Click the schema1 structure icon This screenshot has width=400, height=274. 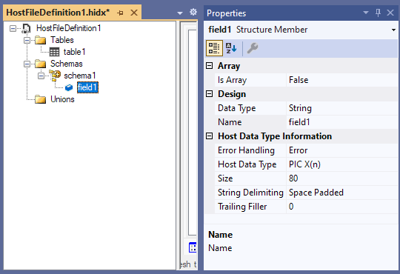coord(55,76)
